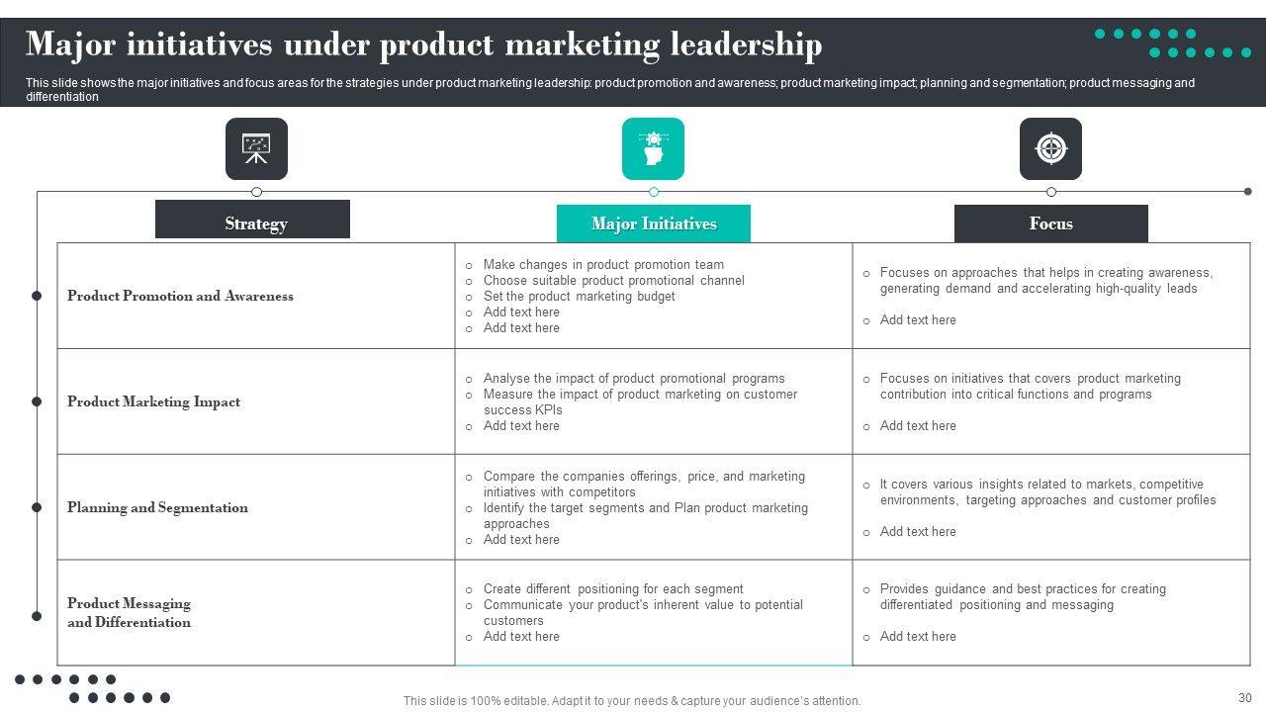The image size is (1266, 712).
Task: Click the target focus icon
Action: tap(1050, 149)
